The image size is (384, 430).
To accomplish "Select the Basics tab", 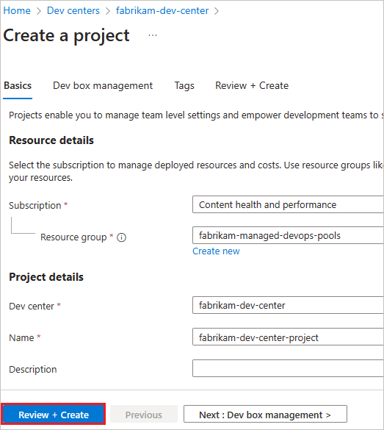I will (18, 85).
